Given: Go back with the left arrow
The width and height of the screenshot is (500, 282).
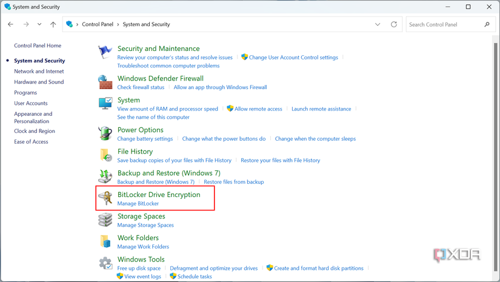Looking at the screenshot, I should [10, 24].
